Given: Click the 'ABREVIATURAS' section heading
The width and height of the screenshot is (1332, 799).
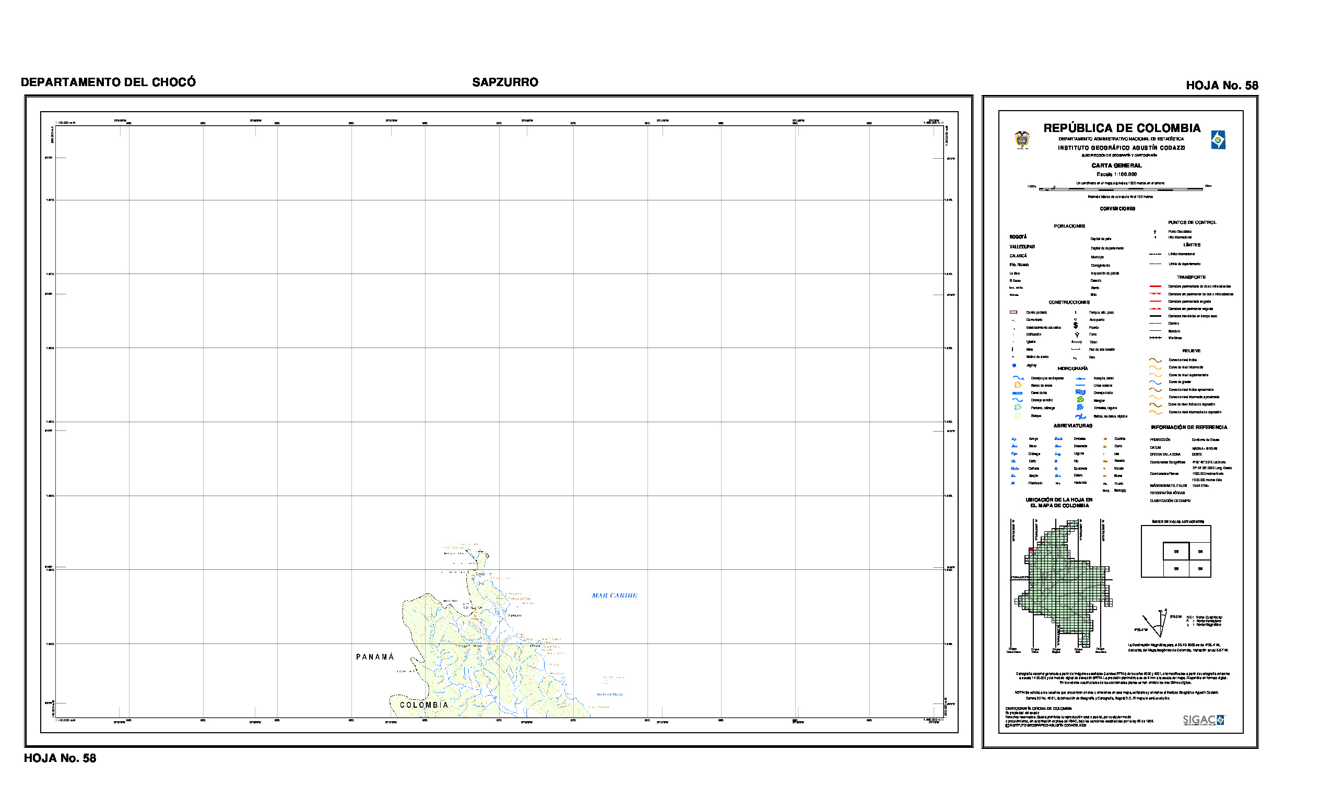Looking at the screenshot, I should [x=1072, y=426].
